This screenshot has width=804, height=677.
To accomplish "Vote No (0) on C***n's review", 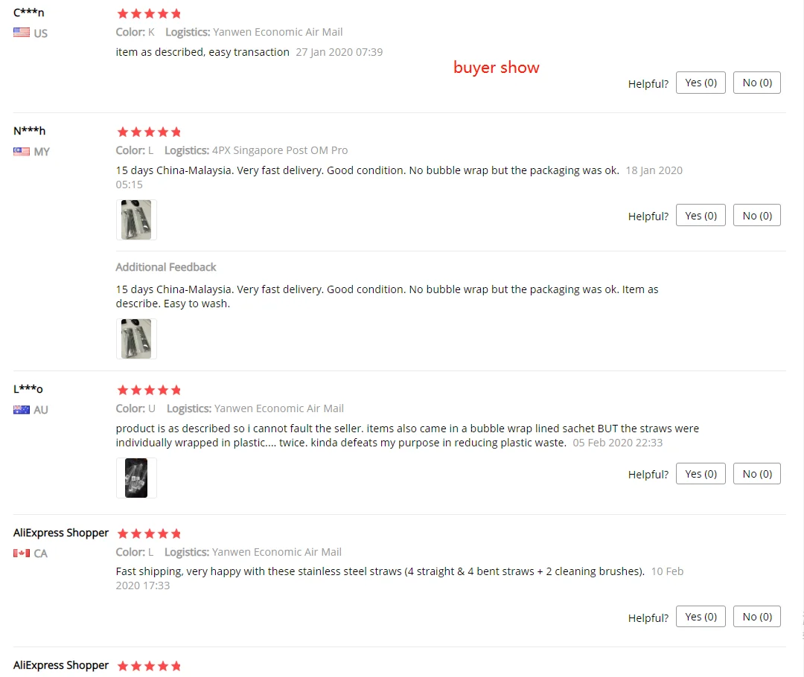I will click(x=757, y=83).
